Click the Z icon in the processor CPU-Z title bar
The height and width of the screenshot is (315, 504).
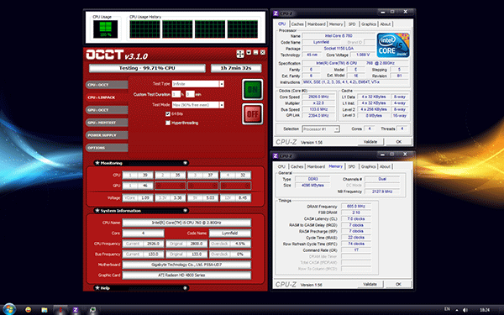pyautogui.click(x=276, y=13)
